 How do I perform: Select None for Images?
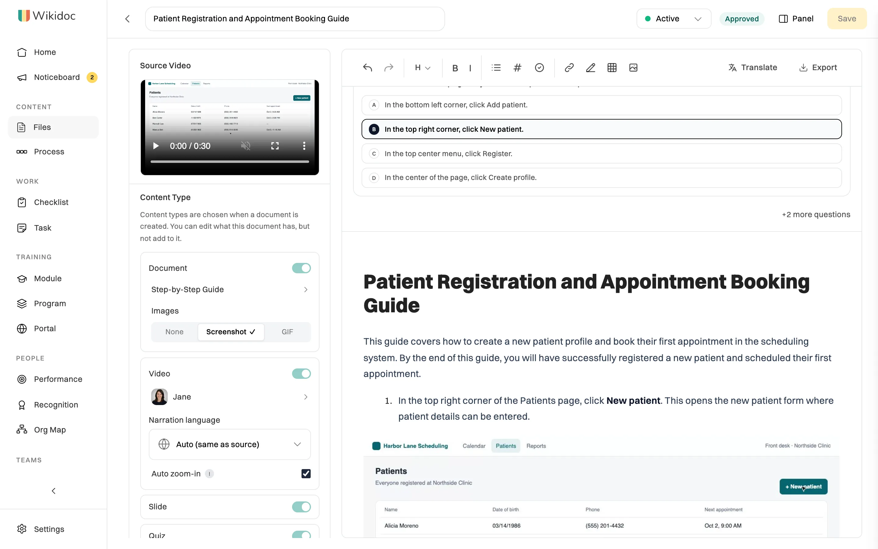point(174,332)
